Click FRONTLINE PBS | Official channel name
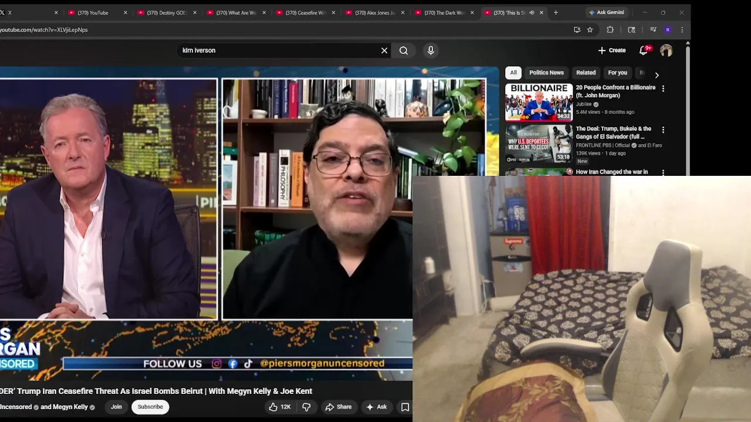The width and height of the screenshot is (751, 422). coord(602,145)
